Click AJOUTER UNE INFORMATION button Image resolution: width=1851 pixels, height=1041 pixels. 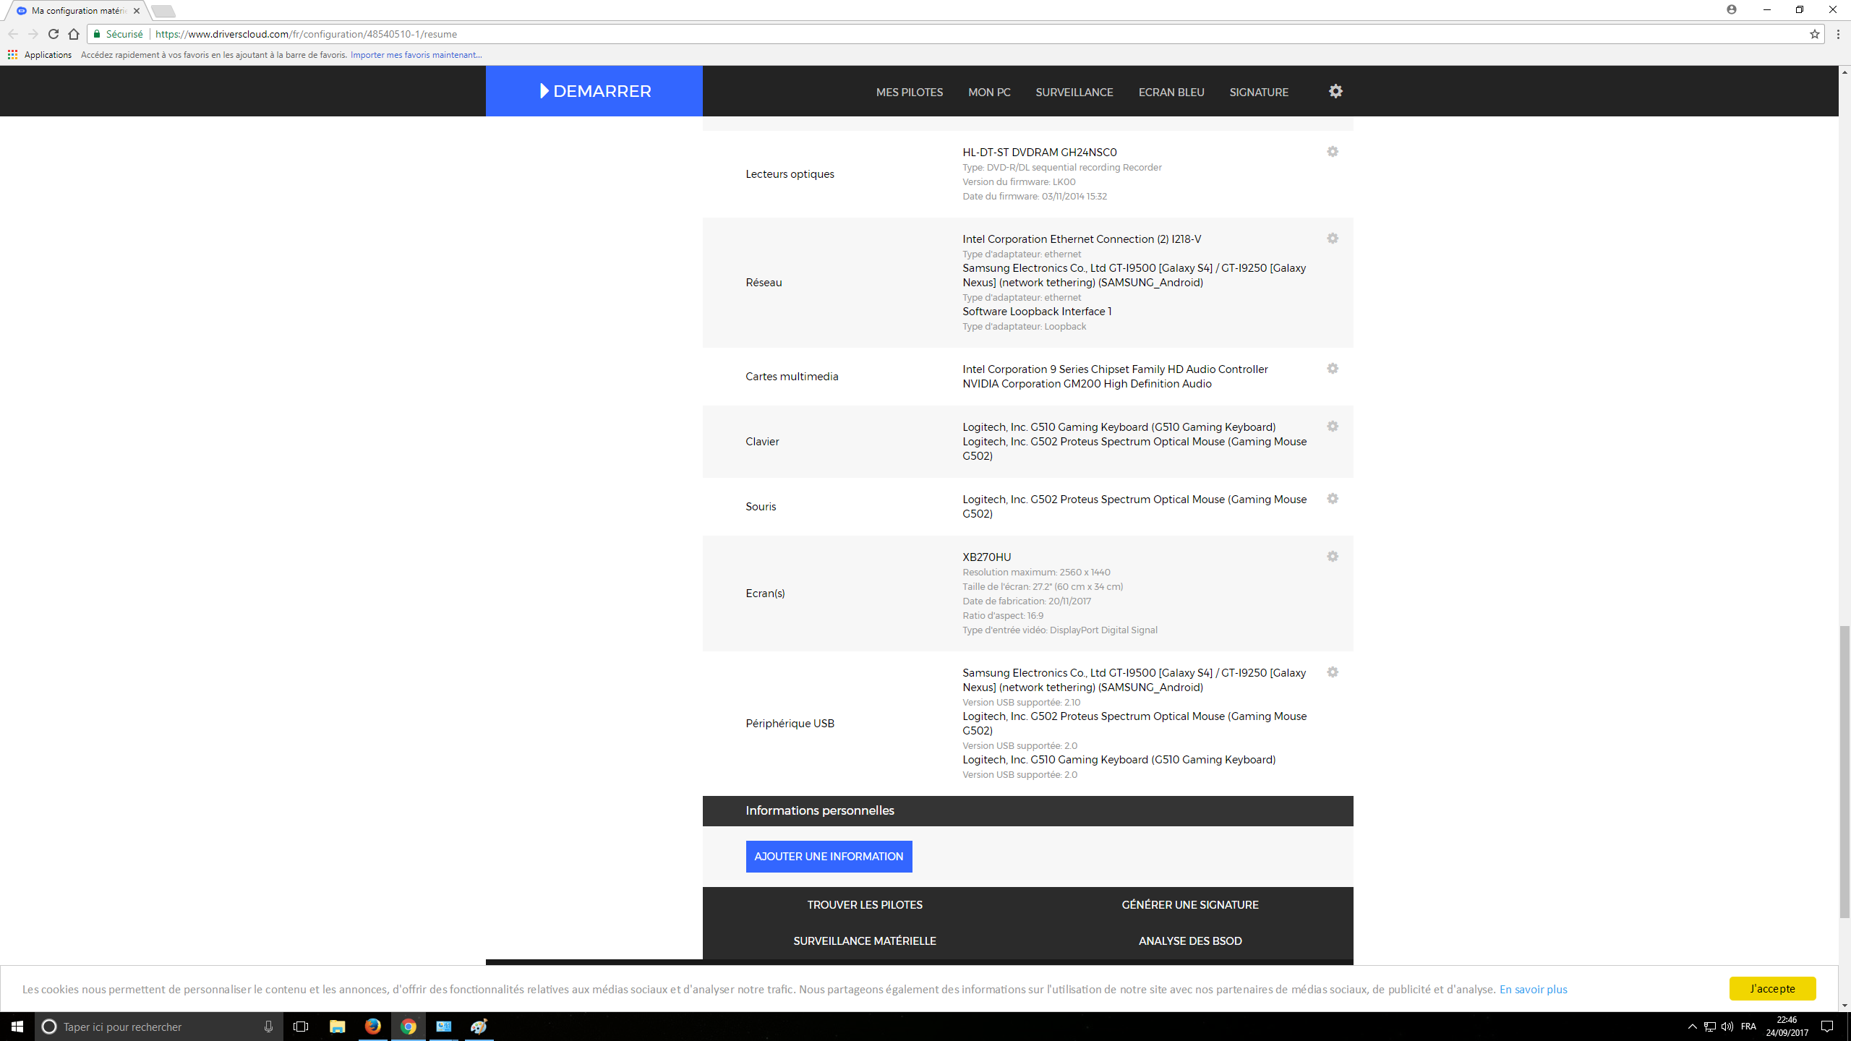coord(829,857)
